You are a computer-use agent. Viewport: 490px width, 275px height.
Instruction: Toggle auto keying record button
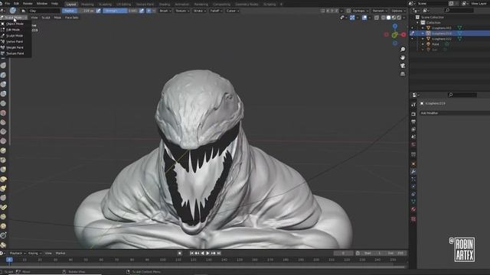pos(180,253)
